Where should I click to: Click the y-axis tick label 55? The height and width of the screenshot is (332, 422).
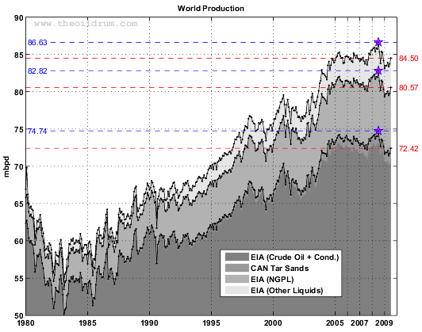click(x=19, y=278)
